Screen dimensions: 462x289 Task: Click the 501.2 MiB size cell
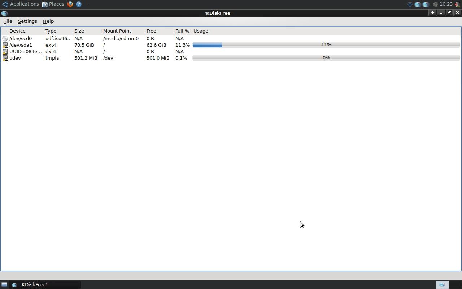tap(86, 58)
